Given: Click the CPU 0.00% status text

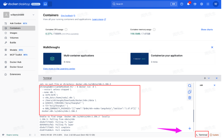Looking at the screenshot, I should point(58,135).
